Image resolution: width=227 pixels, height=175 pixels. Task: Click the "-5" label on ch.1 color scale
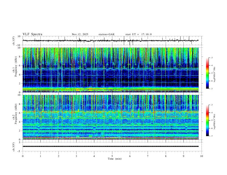(211, 73)
